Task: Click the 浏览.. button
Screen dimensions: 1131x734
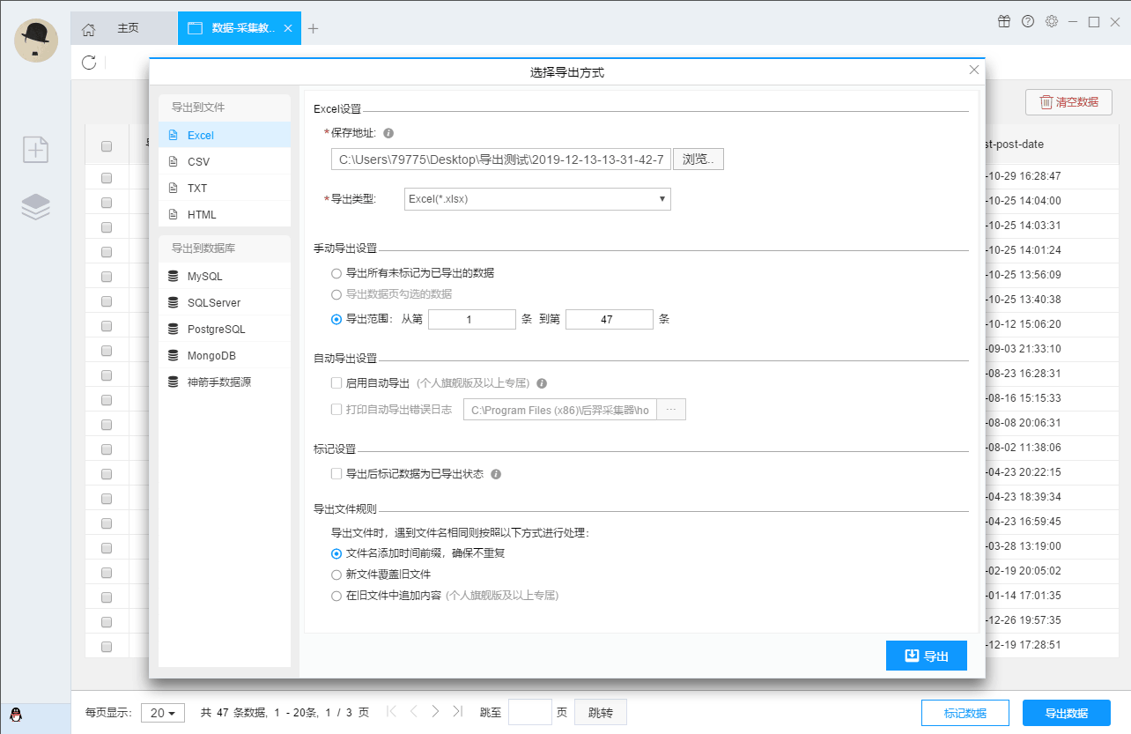Action: [x=699, y=159]
